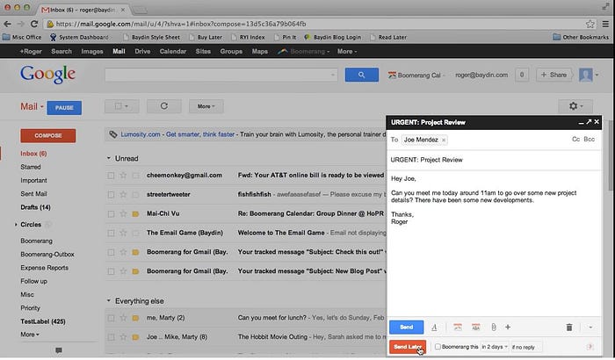Image resolution: width=615 pixels, height=360 pixels.
Task: Remove Joe Mendez recipient chip with x
Action: (x=444, y=140)
